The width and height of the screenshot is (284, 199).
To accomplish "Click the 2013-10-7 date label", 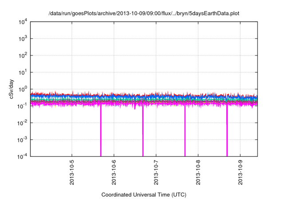I will click(156, 172).
